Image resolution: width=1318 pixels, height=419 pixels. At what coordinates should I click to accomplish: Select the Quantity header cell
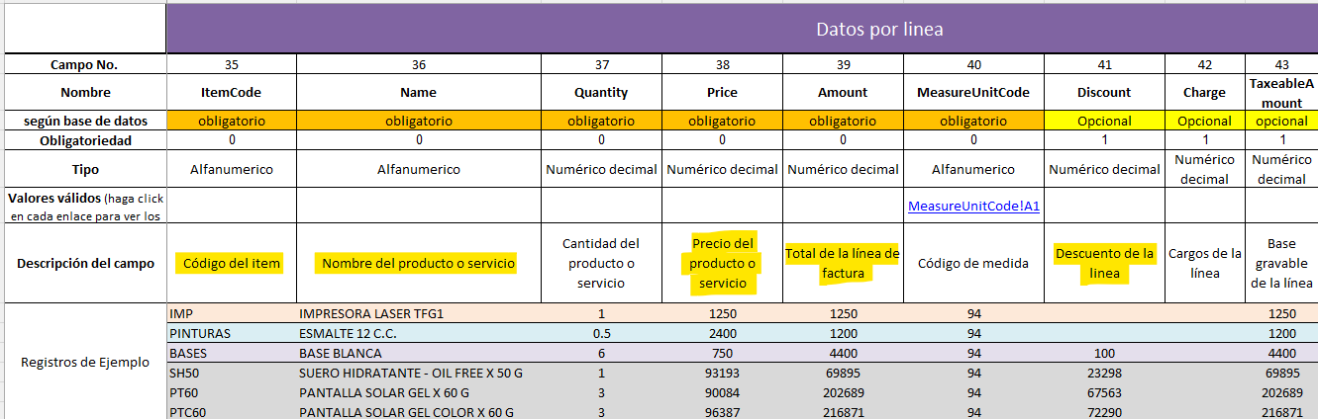(601, 92)
